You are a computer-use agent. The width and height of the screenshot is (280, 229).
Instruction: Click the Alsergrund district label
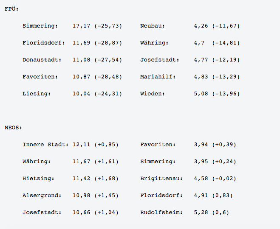[x=42, y=195]
